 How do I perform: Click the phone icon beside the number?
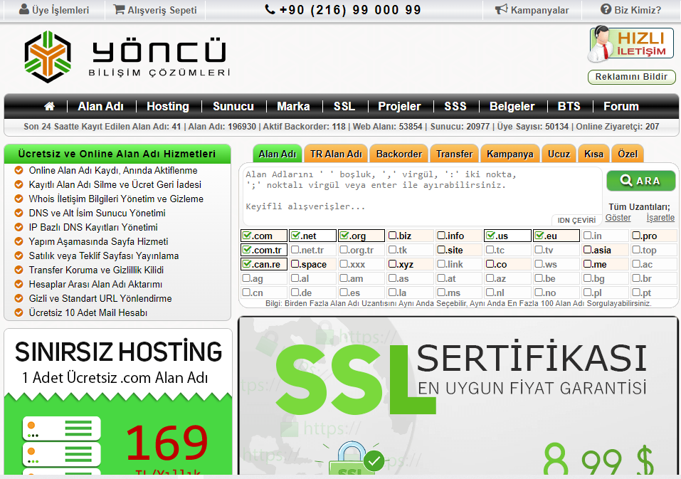(x=270, y=9)
